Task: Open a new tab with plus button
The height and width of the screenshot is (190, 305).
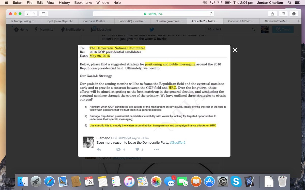Action: [298, 21]
